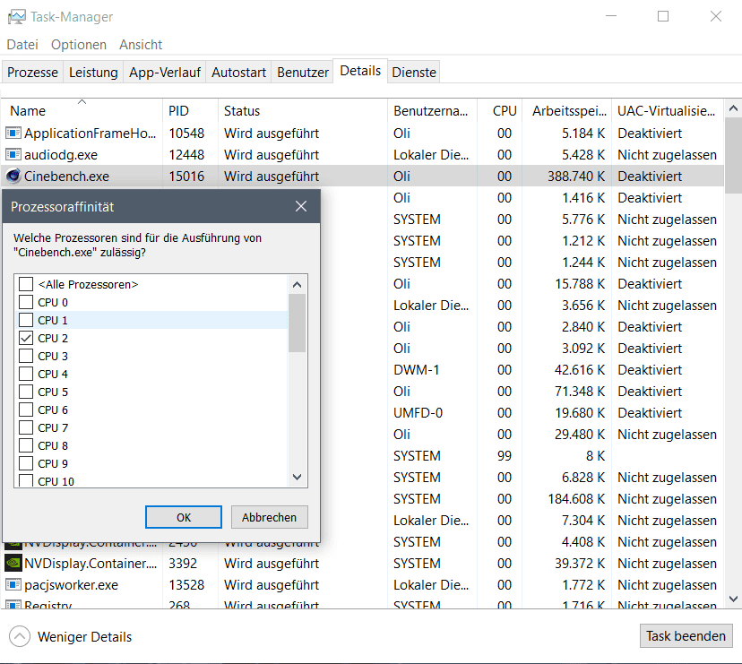
Task: Open the Datei menu
Action: [x=22, y=45]
